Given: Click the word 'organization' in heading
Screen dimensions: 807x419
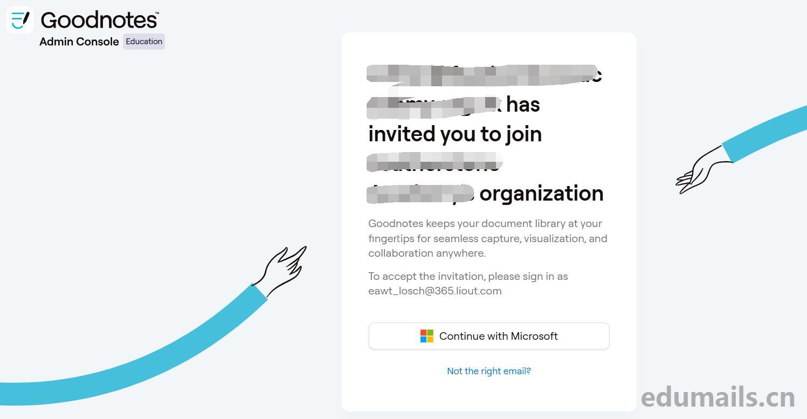Looking at the screenshot, I should pos(541,193).
